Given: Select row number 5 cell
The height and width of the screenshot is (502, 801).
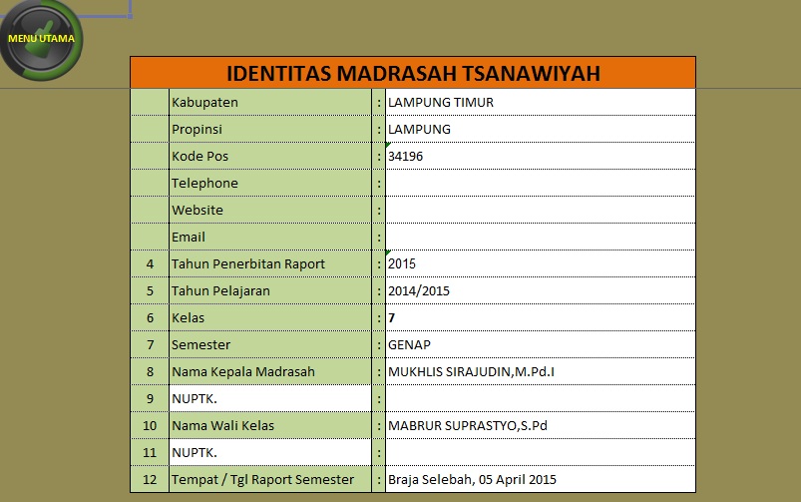Looking at the screenshot, I should pos(150,290).
